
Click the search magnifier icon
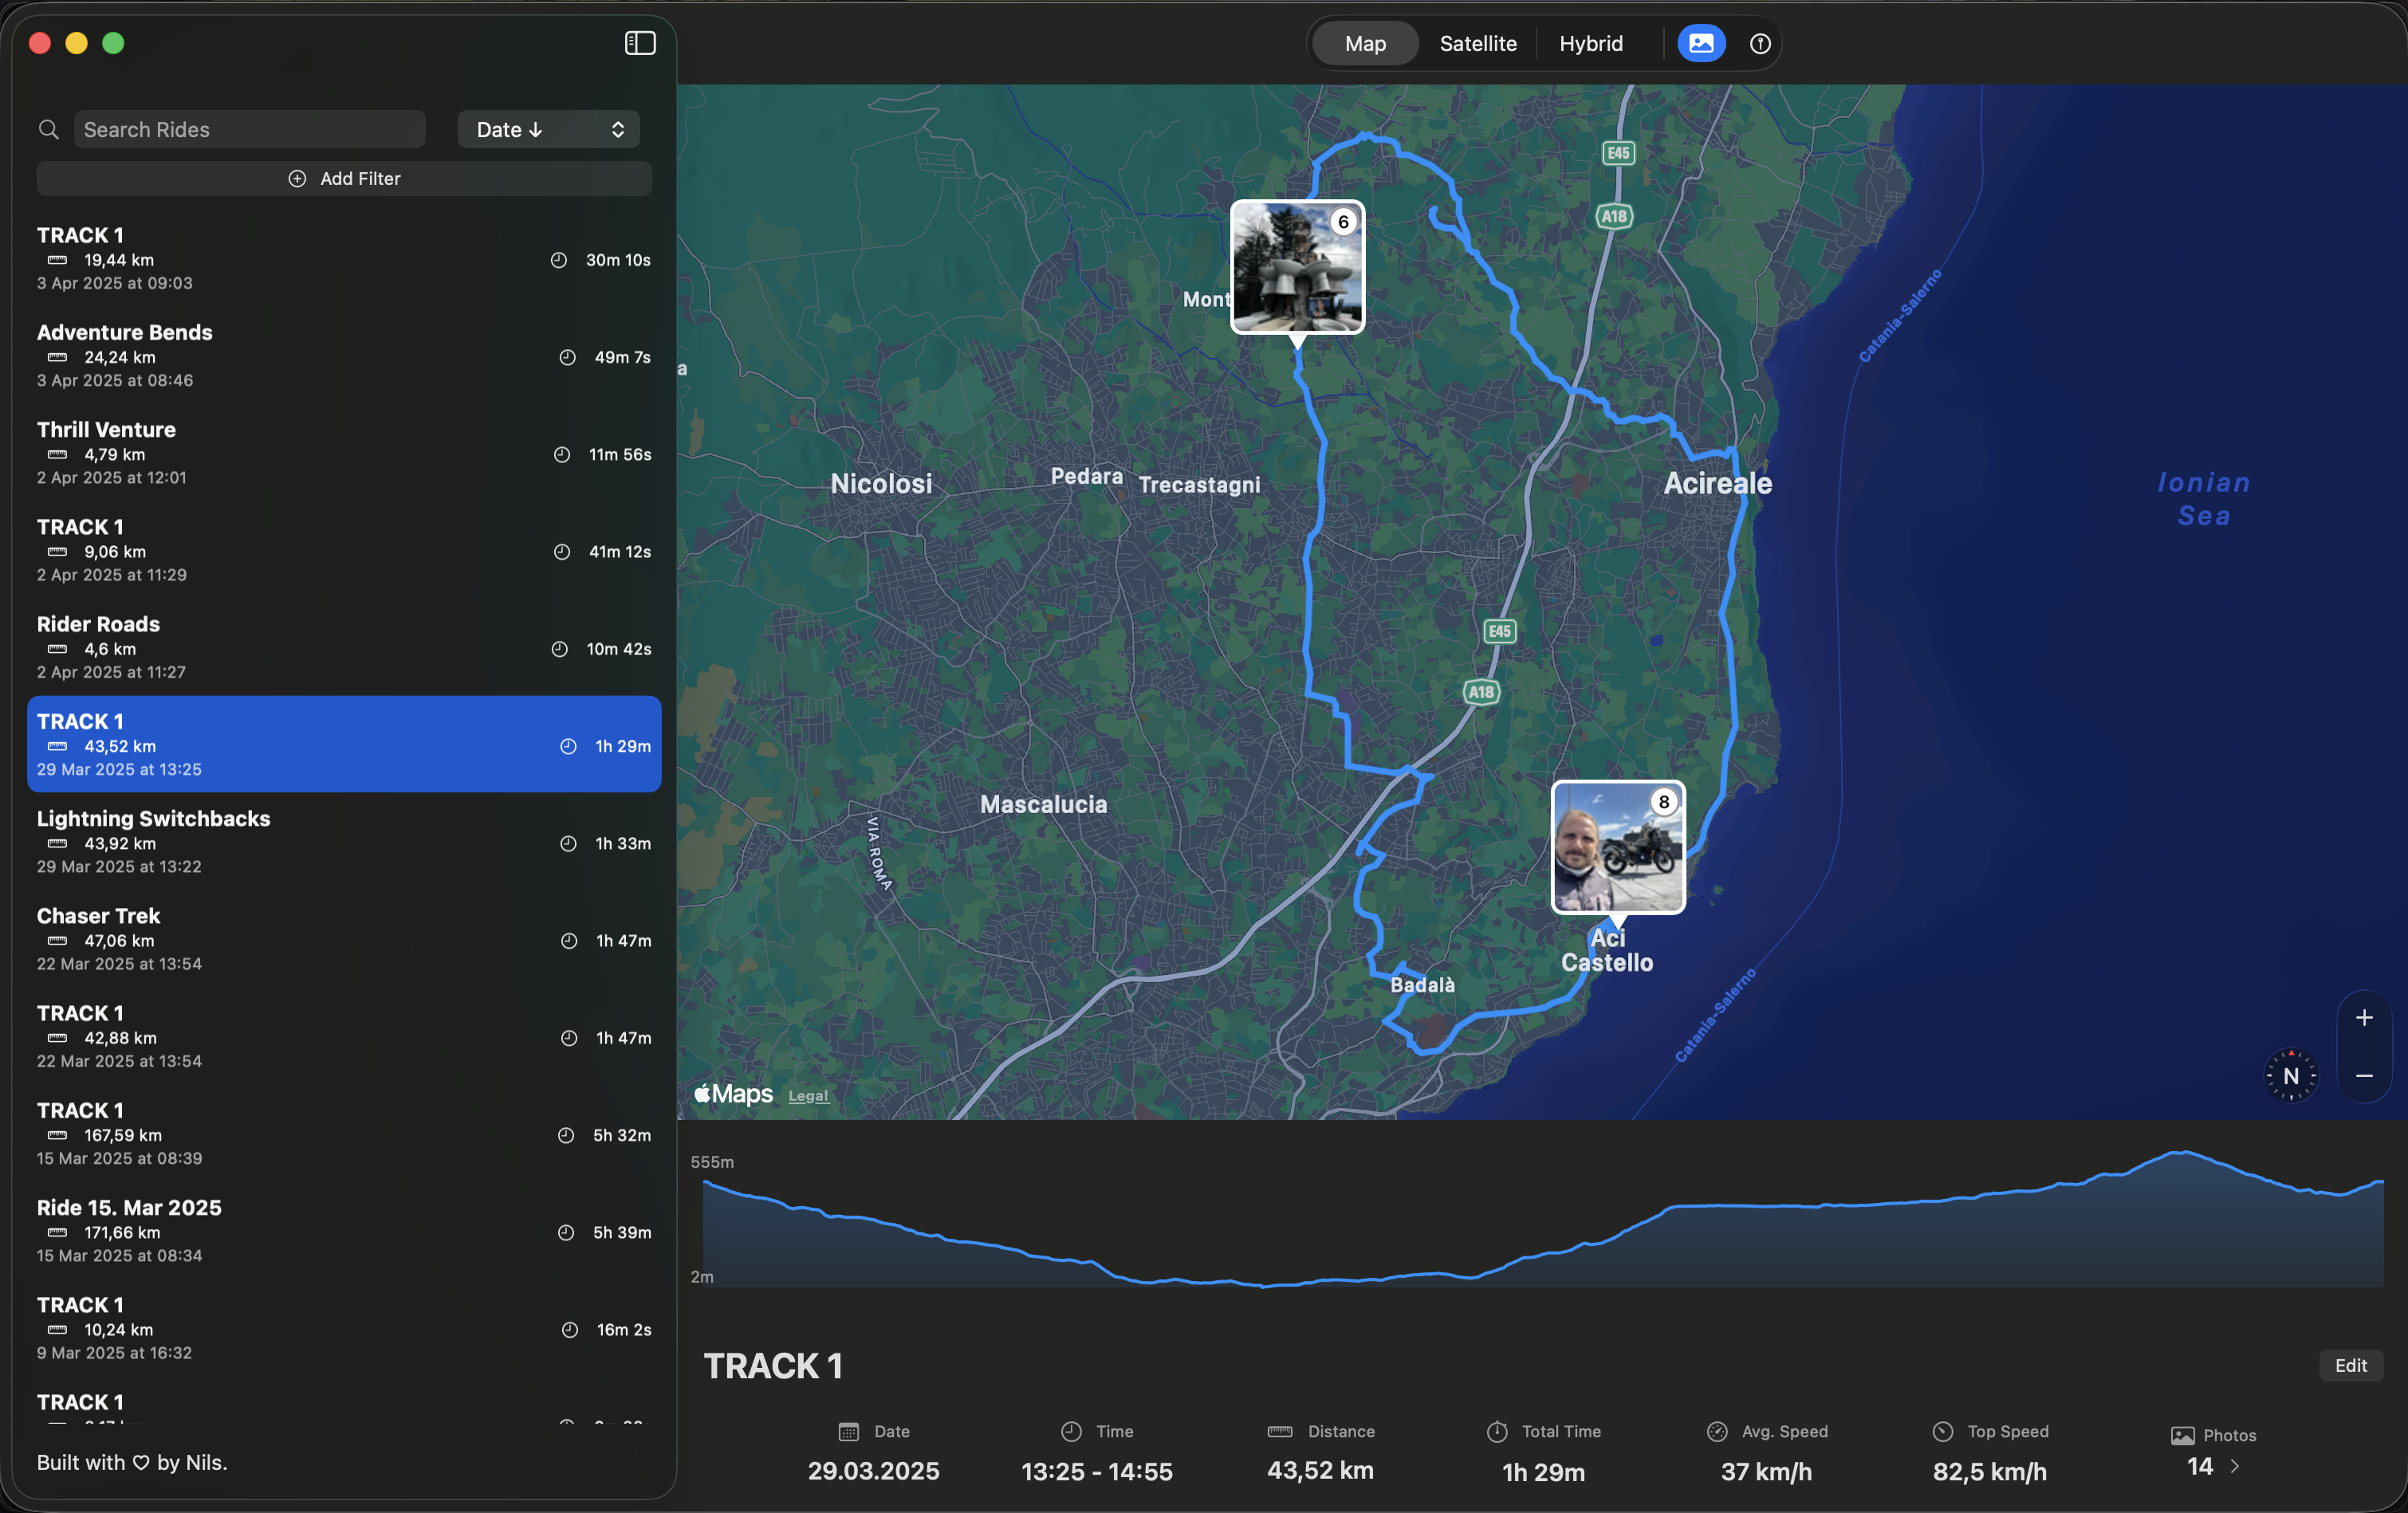(x=48, y=129)
